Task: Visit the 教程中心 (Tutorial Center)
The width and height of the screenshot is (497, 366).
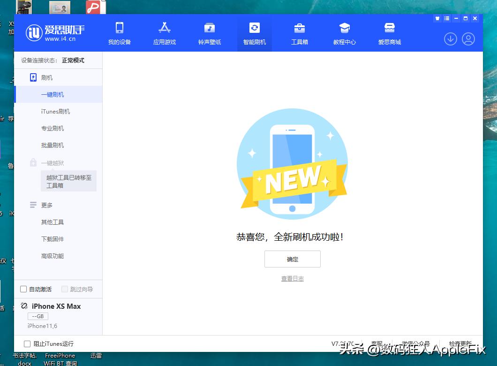Action: tap(344, 33)
